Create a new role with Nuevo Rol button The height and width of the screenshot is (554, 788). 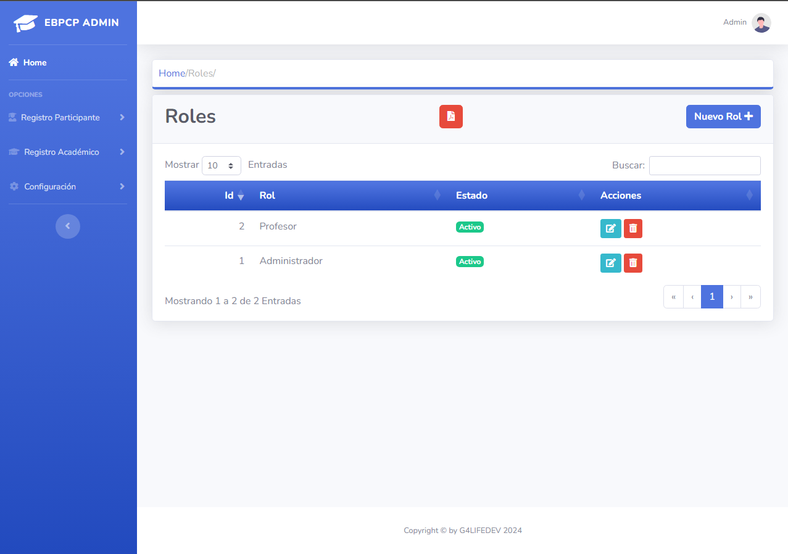[723, 116]
